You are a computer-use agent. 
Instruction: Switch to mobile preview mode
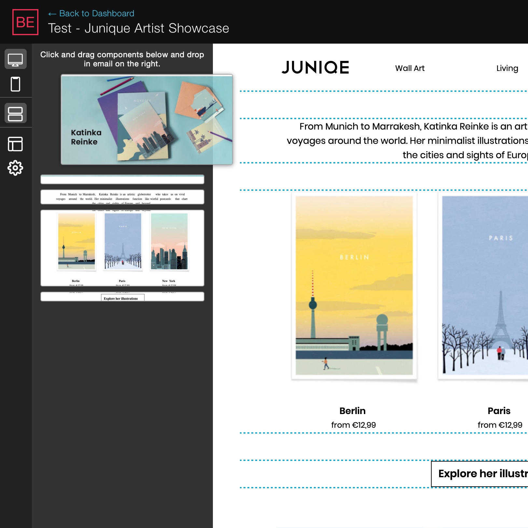pyautogui.click(x=16, y=84)
